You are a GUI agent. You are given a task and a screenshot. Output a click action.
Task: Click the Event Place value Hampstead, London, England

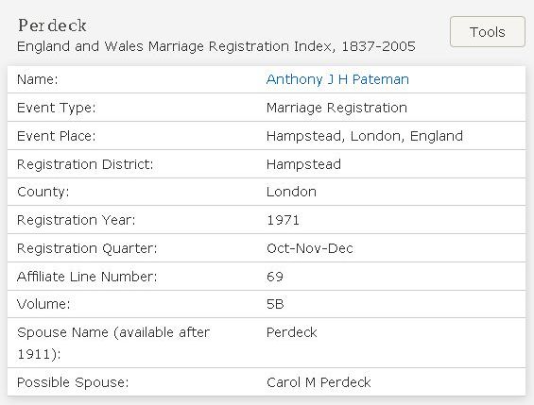point(365,136)
